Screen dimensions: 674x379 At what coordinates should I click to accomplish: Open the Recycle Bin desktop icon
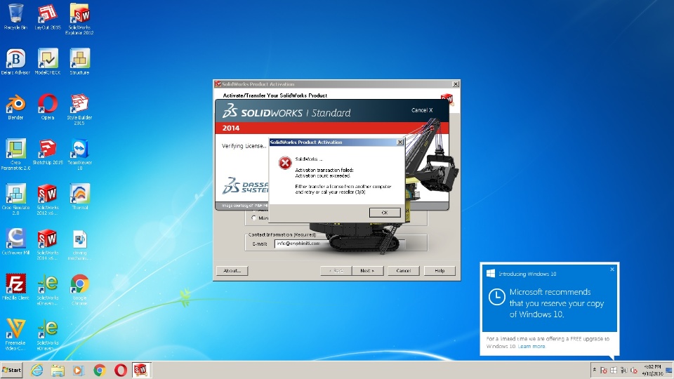[x=15, y=17]
